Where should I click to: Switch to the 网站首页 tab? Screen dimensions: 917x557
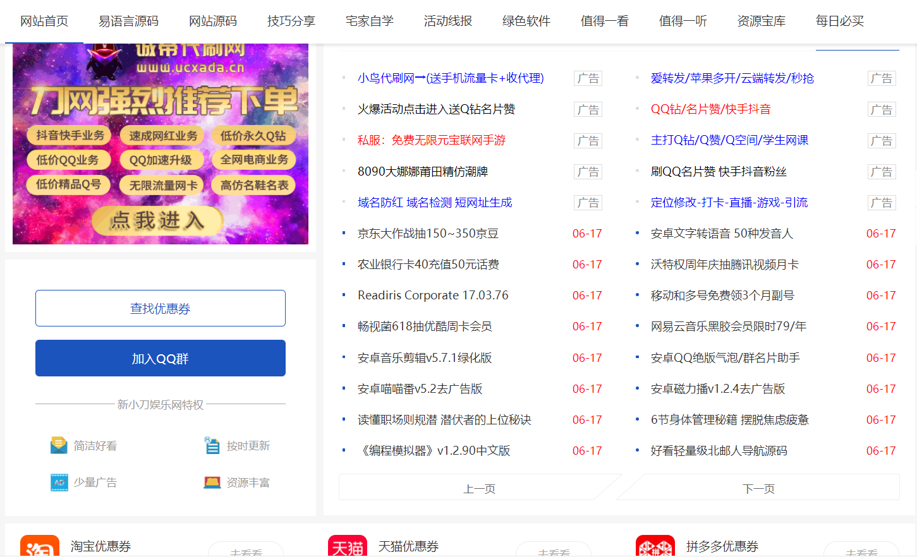[x=44, y=20]
